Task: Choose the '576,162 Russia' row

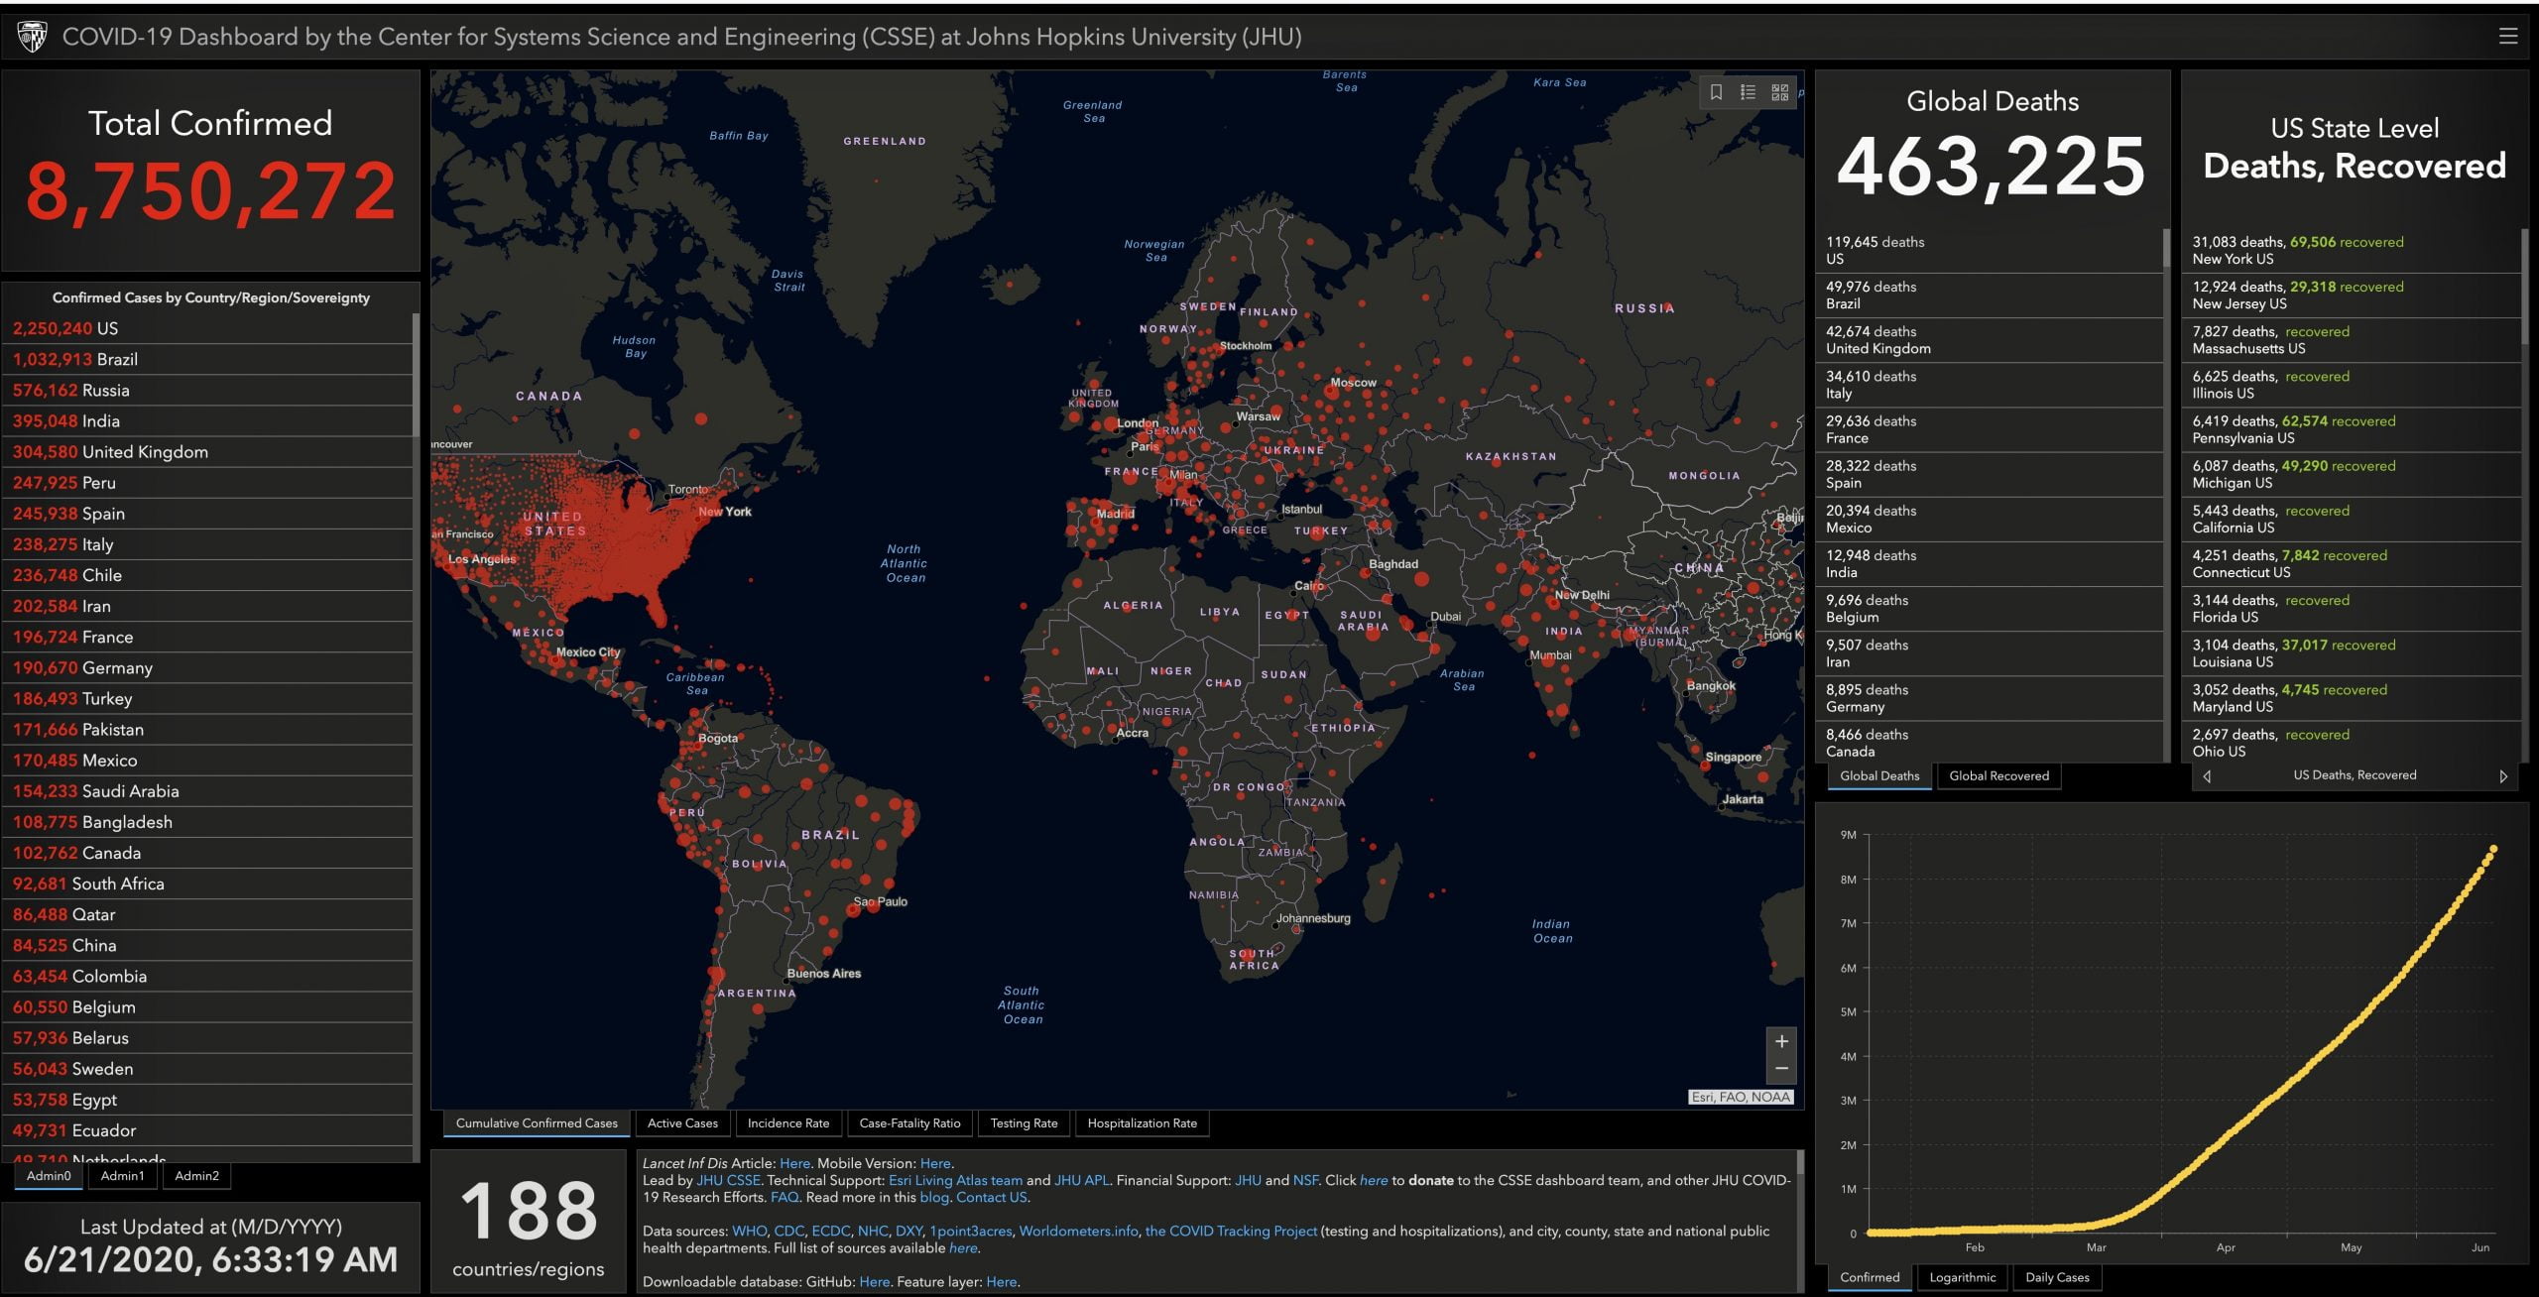Action: (207, 390)
